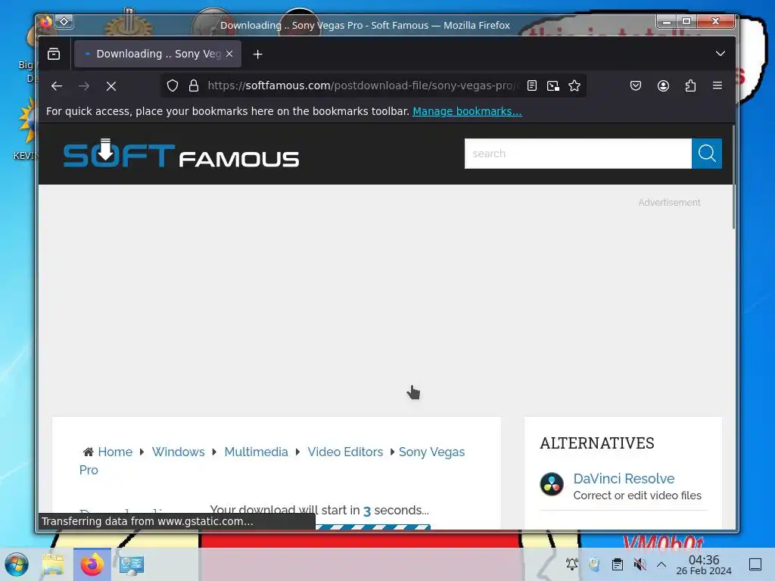Show site security info via the padlock icon
Screen dimensions: 775x581
coord(194,86)
